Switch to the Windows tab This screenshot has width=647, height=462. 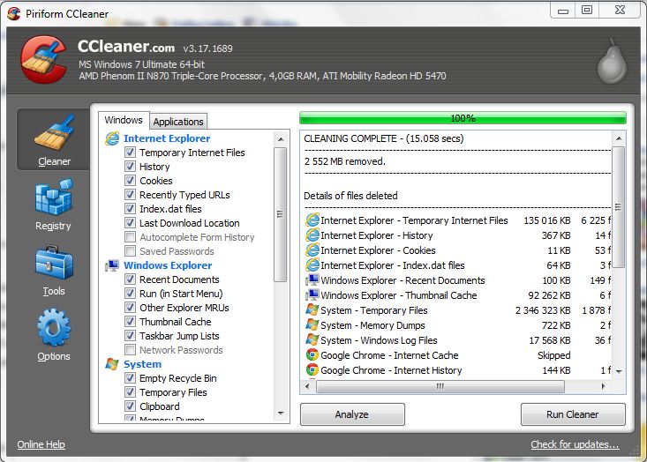[x=124, y=120]
